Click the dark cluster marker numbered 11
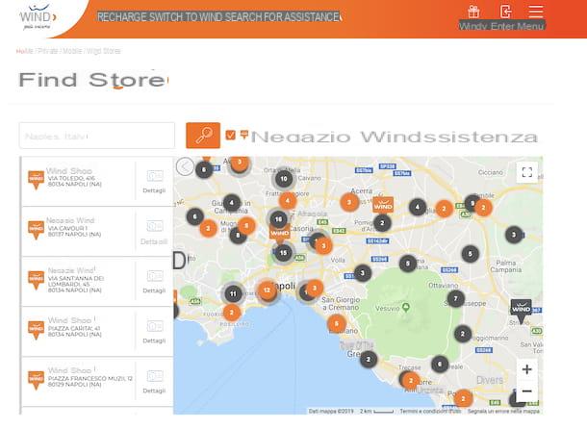The image size is (587, 429). coord(233,294)
